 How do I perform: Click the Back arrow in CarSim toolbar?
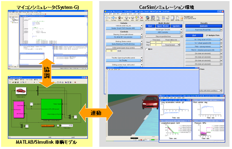tap(107, 18)
